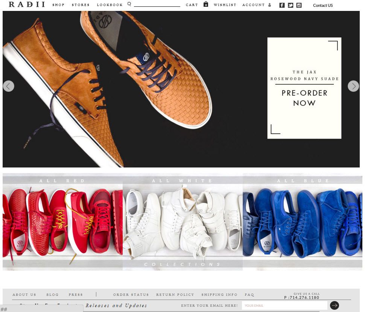Open the ACCOUNT page

coord(254,5)
